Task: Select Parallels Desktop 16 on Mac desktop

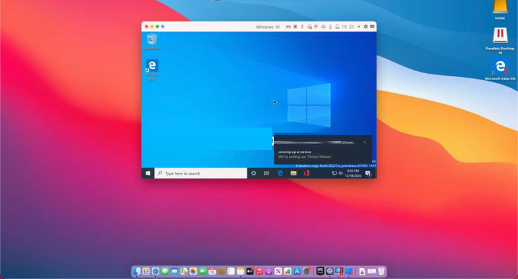Action: [x=500, y=41]
